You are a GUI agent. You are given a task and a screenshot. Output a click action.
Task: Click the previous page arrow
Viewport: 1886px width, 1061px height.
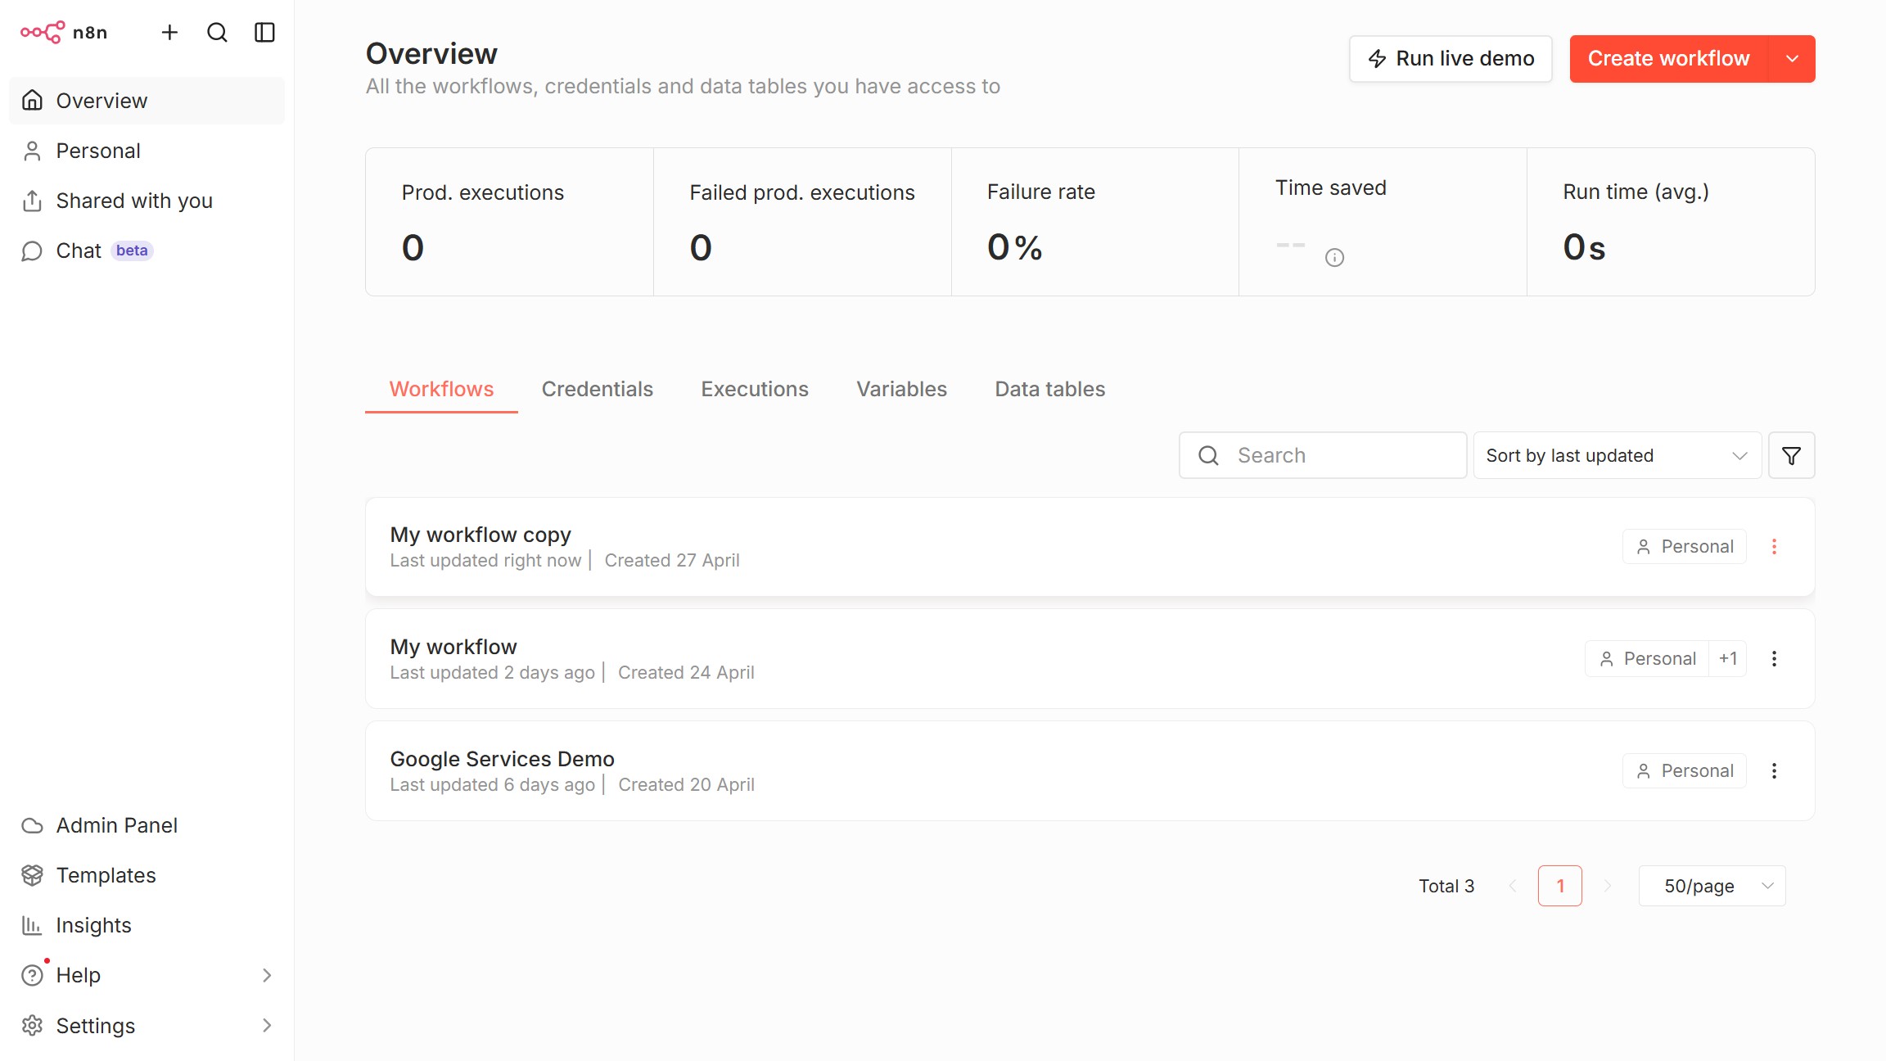[1513, 886]
